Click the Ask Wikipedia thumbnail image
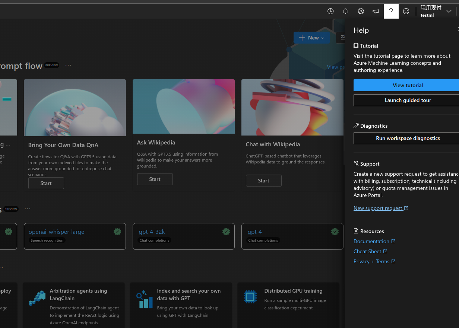The height and width of the screenshot is (328, 459). pos(184,106)
